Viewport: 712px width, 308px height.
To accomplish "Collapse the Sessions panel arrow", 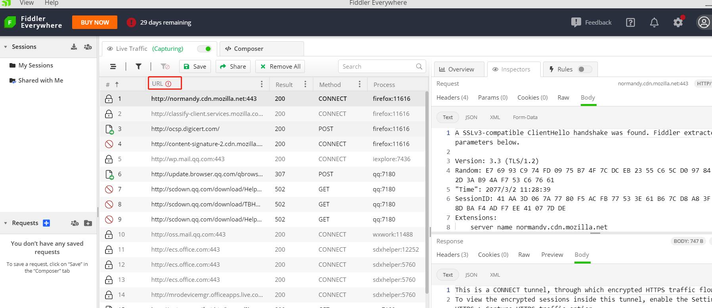I will point(6,47).
